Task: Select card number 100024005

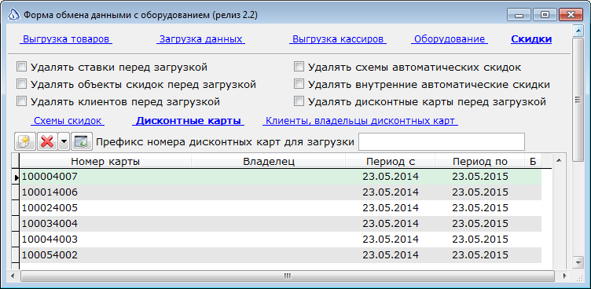Action: click(50, 208)
